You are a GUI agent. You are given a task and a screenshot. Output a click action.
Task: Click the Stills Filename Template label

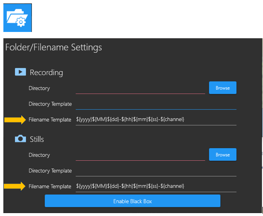click(50, 186)
